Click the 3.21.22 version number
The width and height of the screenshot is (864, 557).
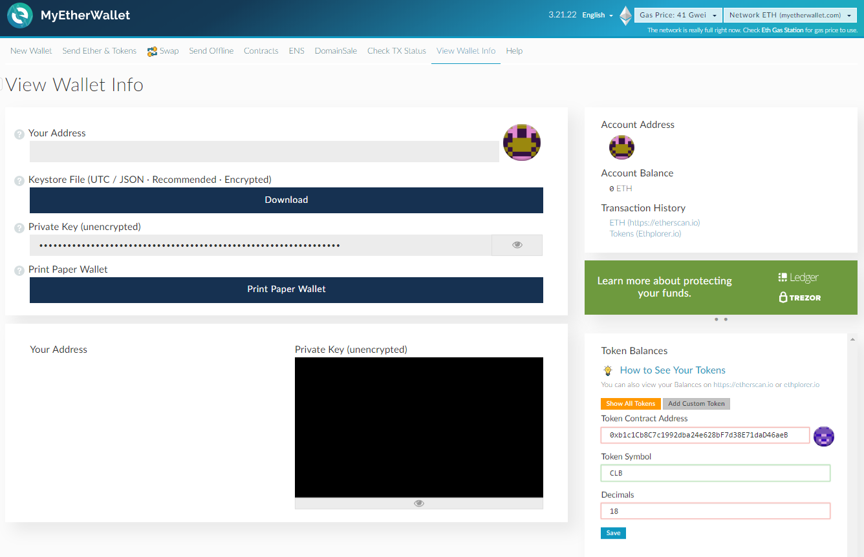point(562,14)
